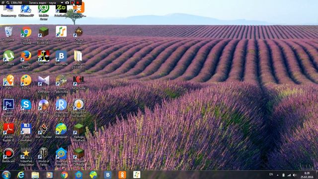Select the War Thunder desktop shortcut
Screen dimensions: 318x179
44,129
